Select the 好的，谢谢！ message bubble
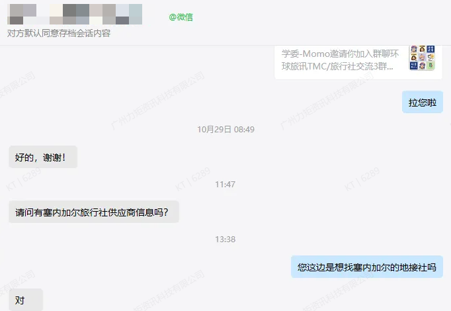The width and height of the screenshot is (451, 311). 43,157
